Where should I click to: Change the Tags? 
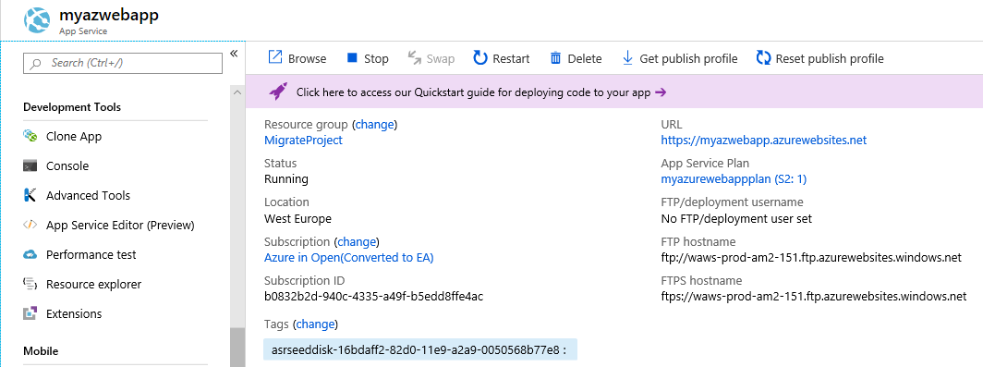tap(315, 324)
